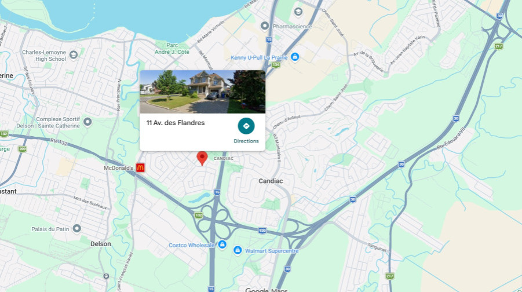Click the Delson town label
This screenshot has height=292, width=522.
pyautogui.click(x=101, y=244)
